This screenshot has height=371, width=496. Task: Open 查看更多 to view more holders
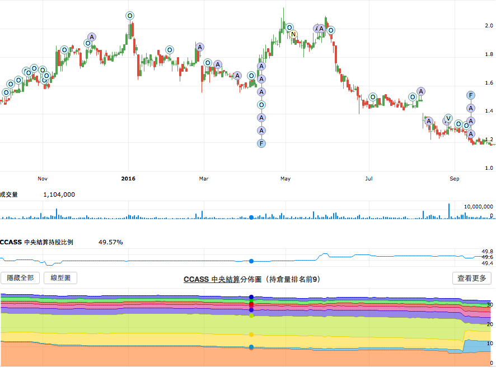pos(472,278)
